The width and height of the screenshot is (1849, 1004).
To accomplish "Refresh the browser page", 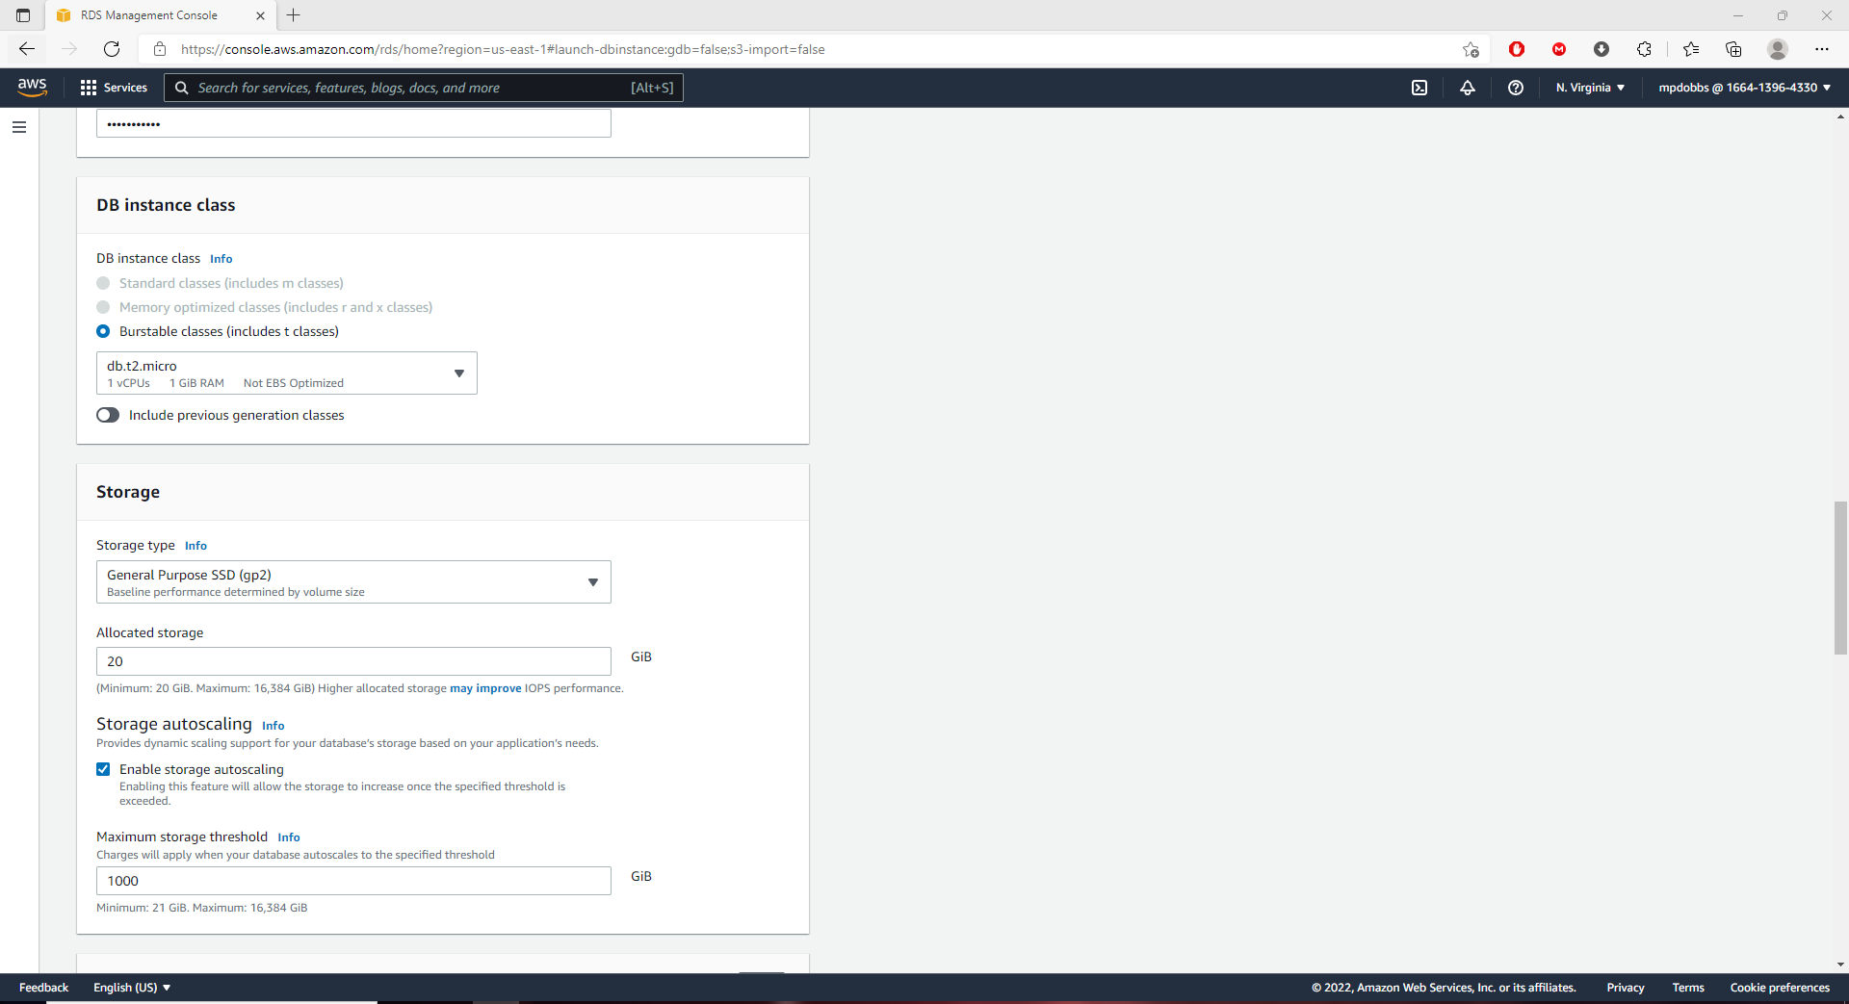I will (x=112, y=49).
